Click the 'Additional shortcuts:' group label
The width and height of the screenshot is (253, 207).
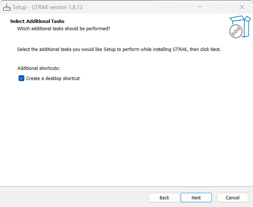39,68
